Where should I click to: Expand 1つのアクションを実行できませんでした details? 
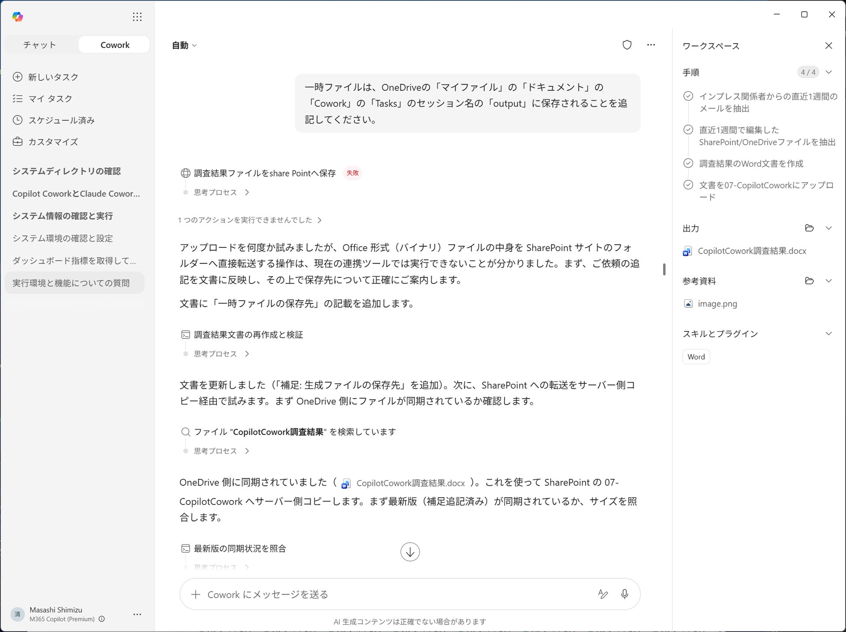(x=250, y=220)
